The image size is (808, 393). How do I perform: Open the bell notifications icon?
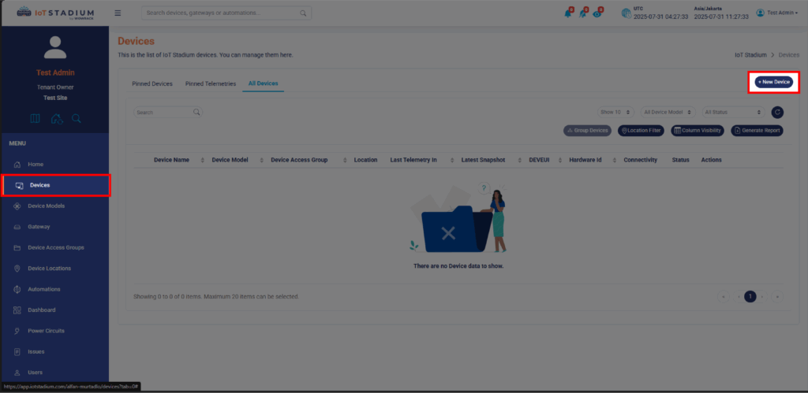pos(567,13)
